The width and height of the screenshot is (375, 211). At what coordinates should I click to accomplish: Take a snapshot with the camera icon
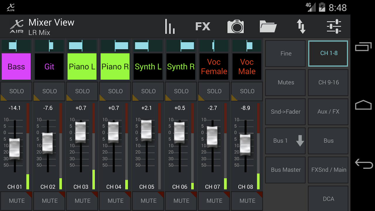click(236, 26)
